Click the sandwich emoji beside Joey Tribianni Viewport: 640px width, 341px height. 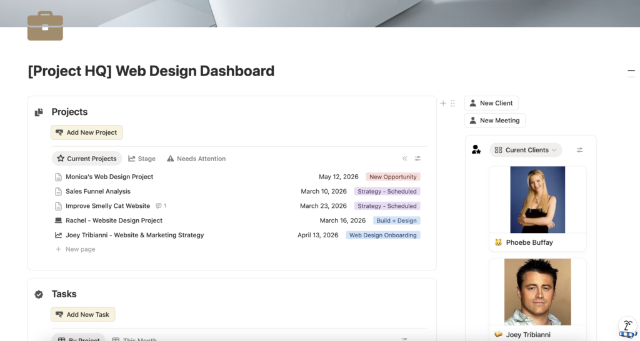498,335
